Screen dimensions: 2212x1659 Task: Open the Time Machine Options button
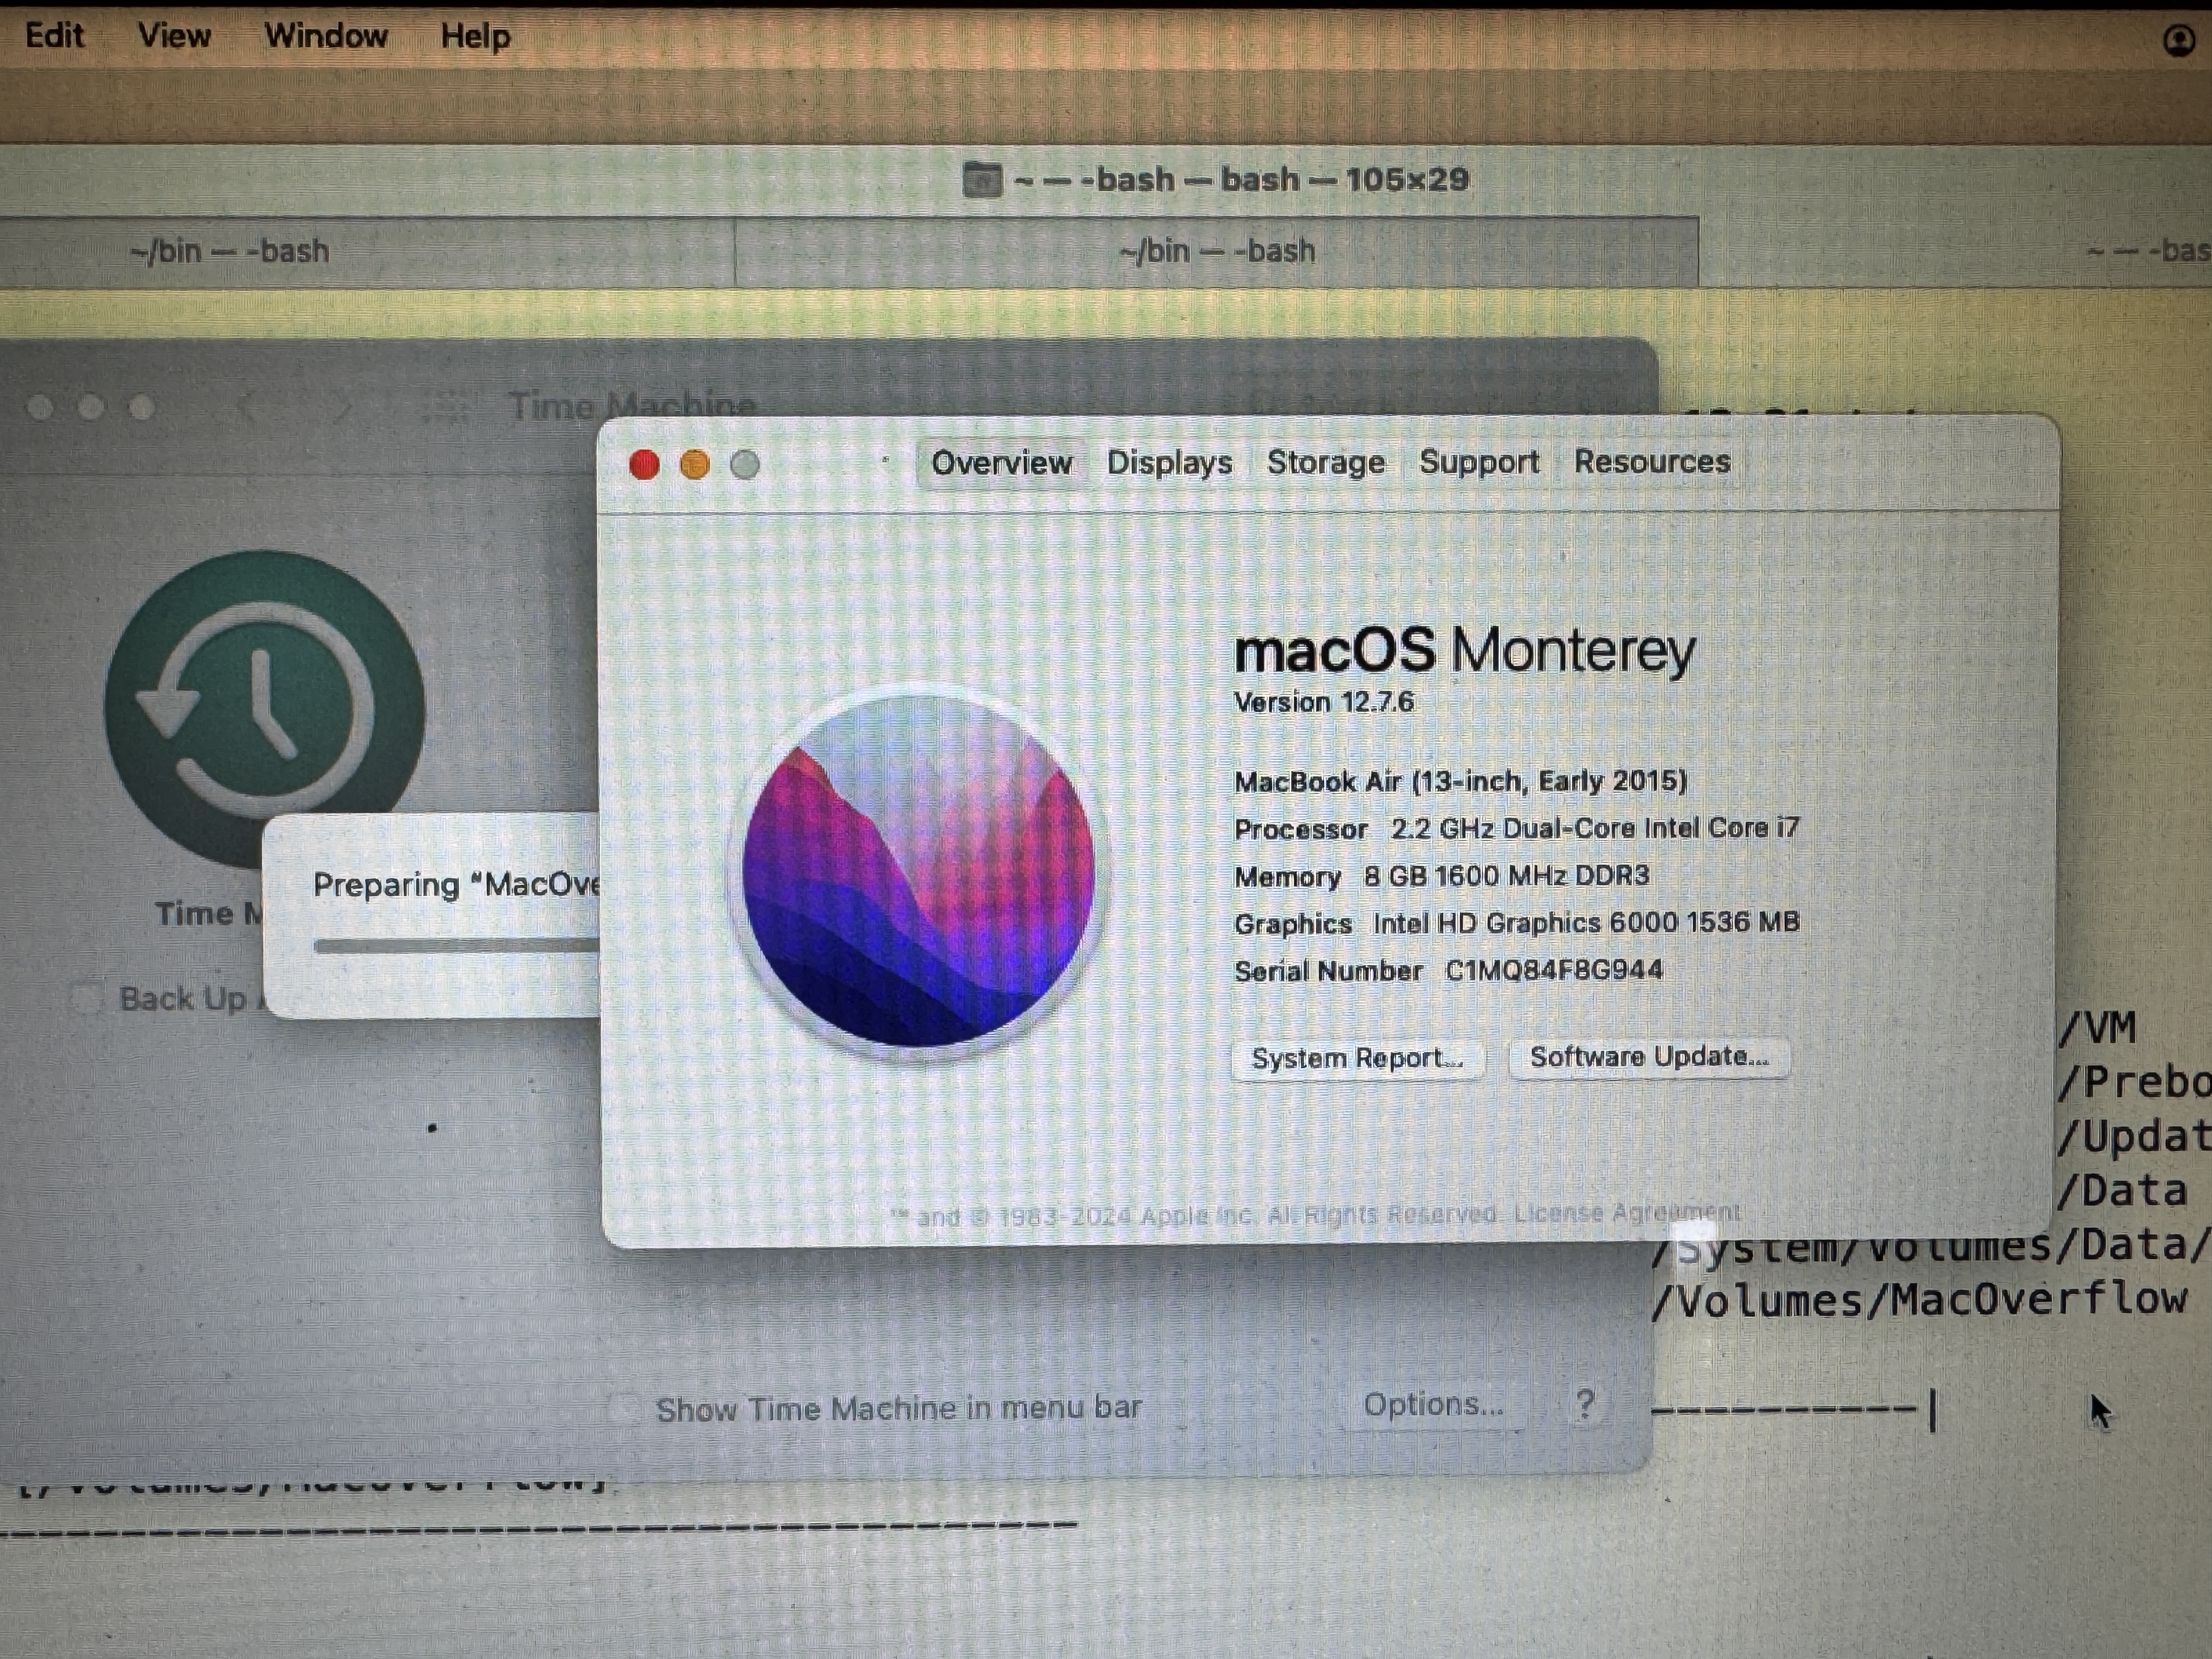1433,1405
